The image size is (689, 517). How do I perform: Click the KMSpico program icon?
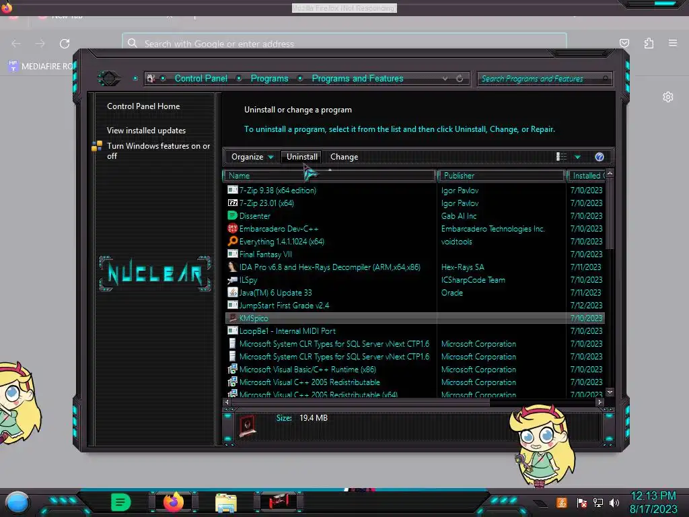pos(232,318)
